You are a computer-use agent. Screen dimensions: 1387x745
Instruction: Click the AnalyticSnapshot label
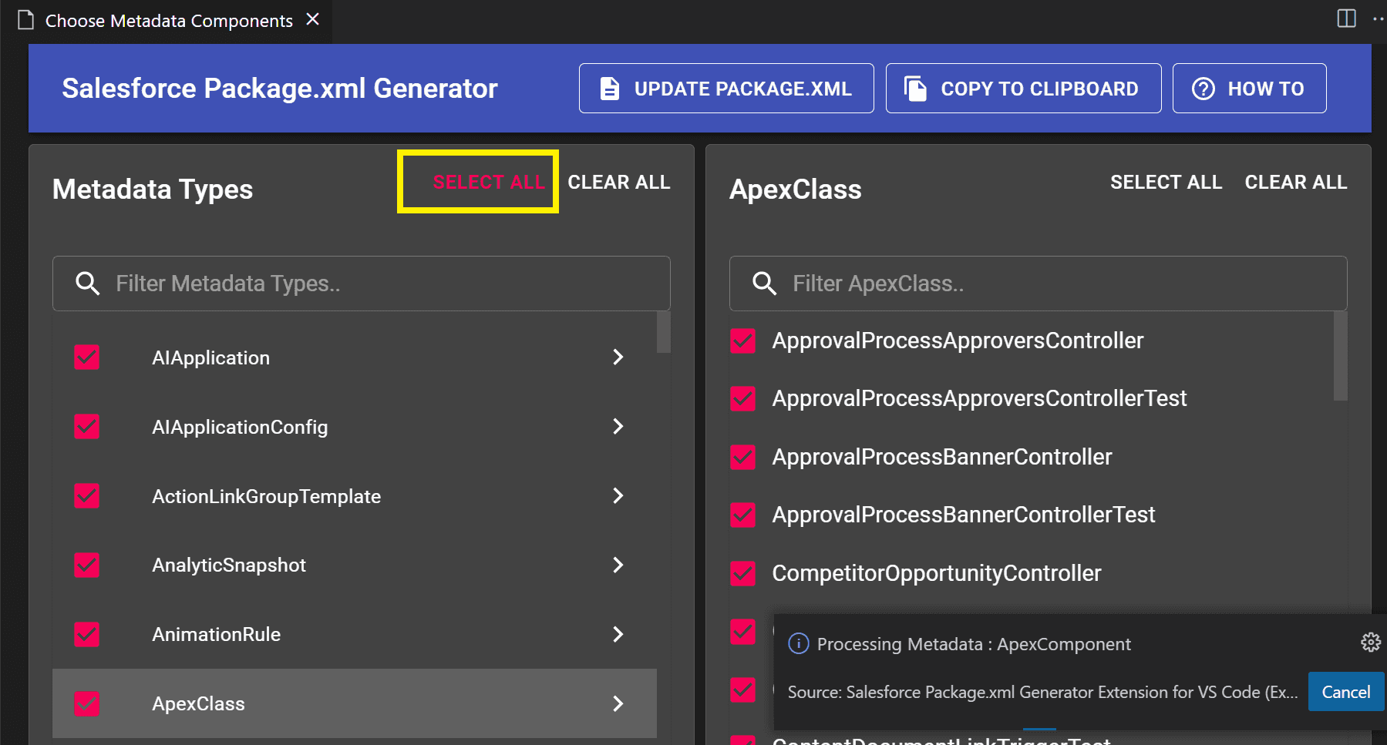coord(229,565)
